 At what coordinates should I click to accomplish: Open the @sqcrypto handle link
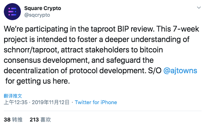(37, 15)
